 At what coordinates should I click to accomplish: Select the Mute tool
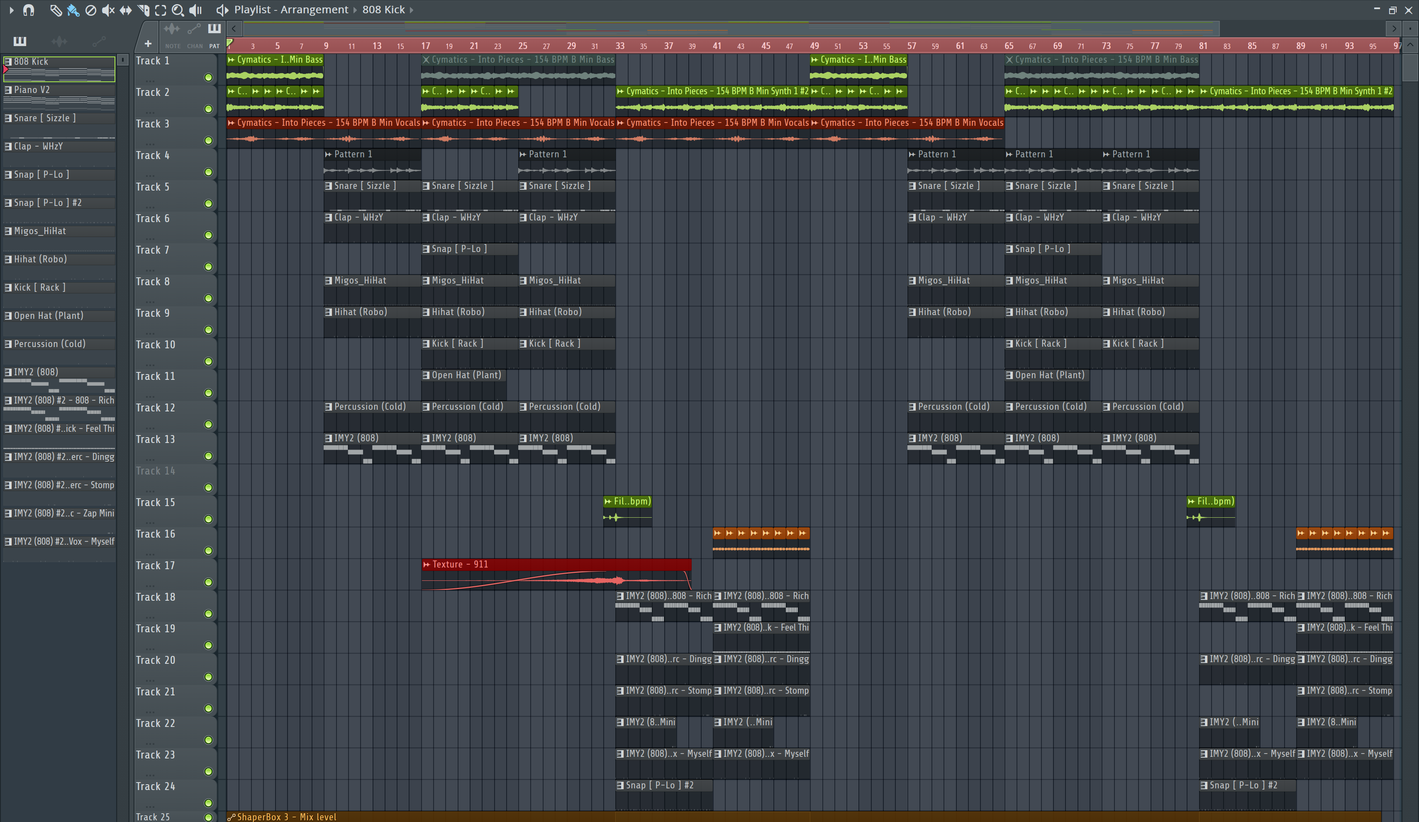point(107,10)
